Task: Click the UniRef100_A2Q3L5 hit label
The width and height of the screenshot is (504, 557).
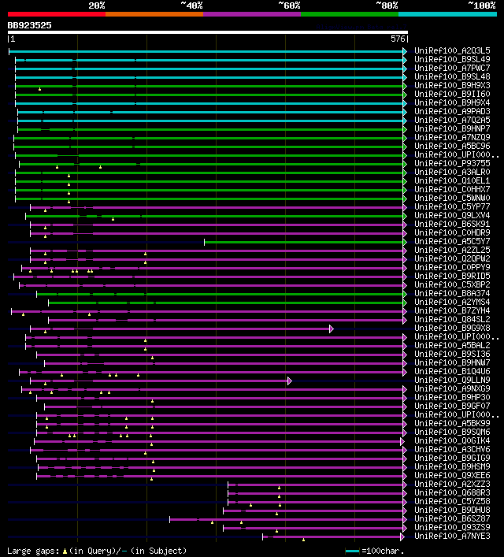Action: tap(452, 50)
